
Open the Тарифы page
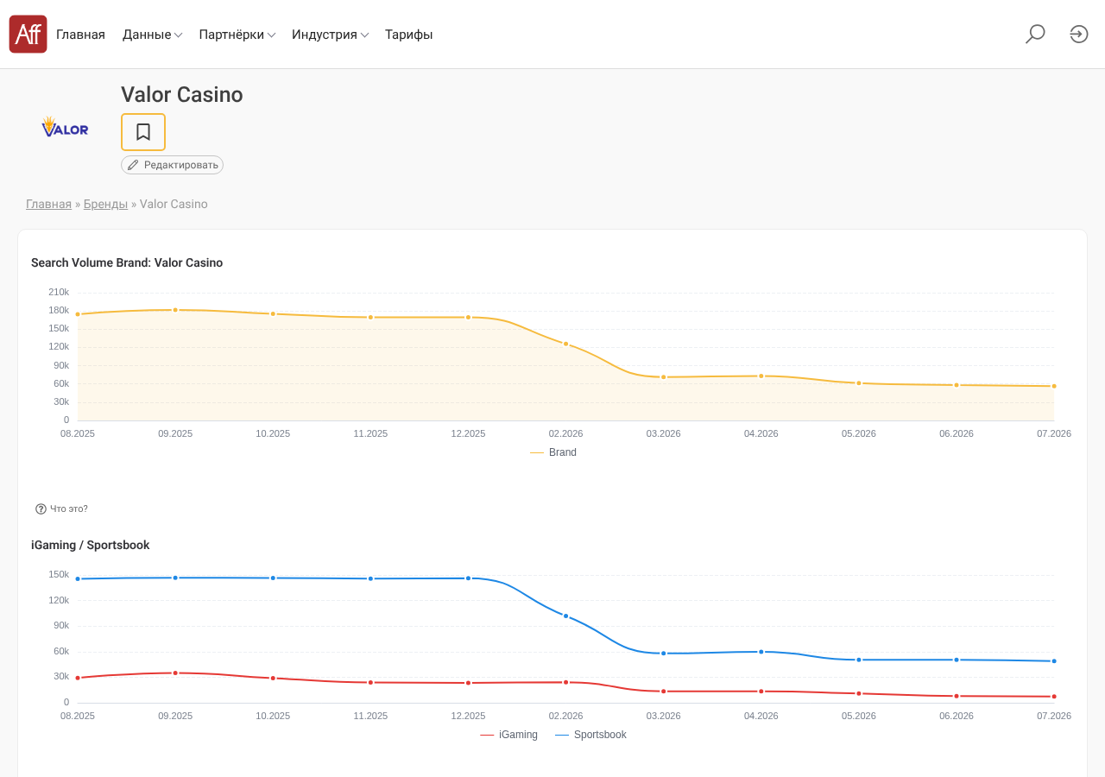(x=409, y=35)
